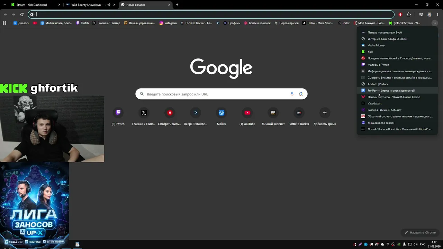Click the profile avatar in the toolbar
This screenshot has width=443, height=249.
click(x=430, y=15)
